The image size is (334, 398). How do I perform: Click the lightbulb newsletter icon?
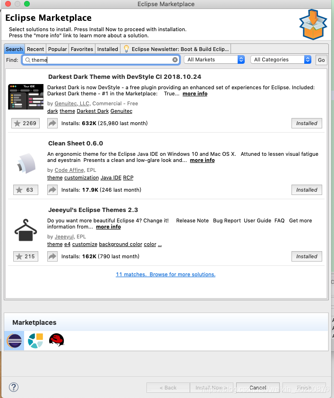[126, 49]
